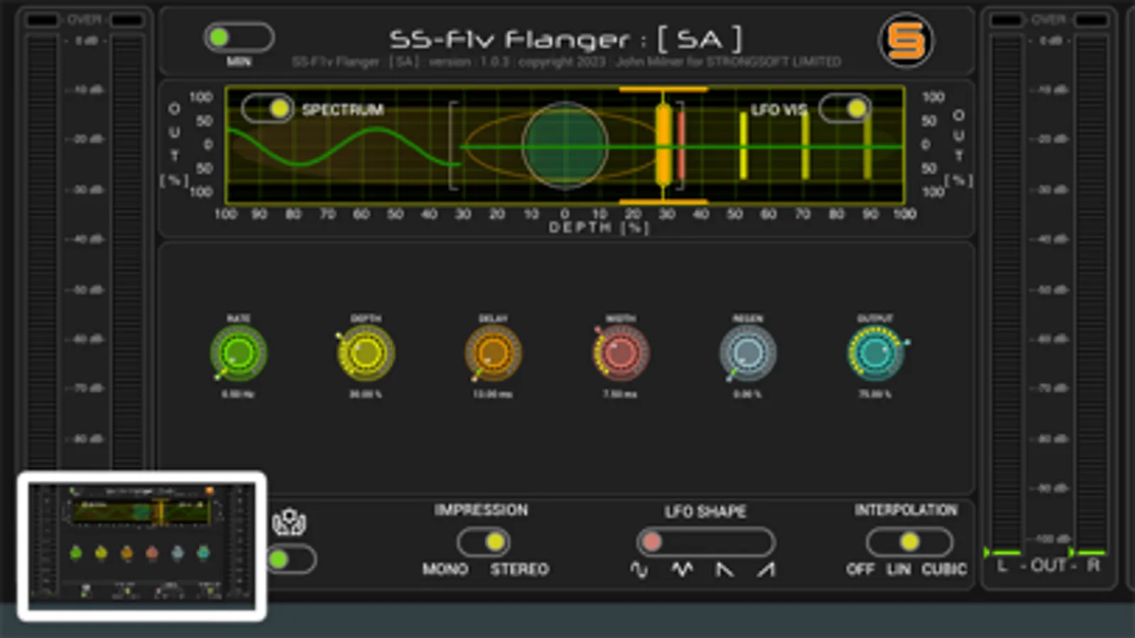Click the DEPTH percentage readout under the knob

366,394
